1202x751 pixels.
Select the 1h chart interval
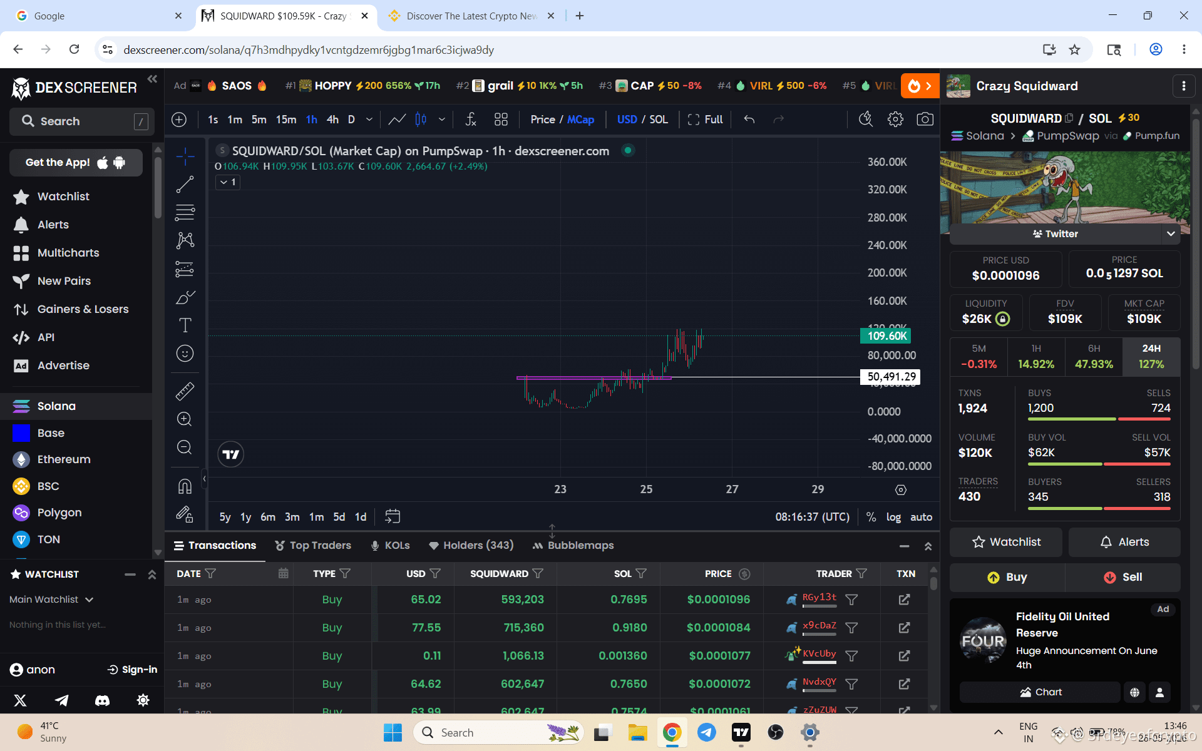pyautogui.click(x=311, y=120)
